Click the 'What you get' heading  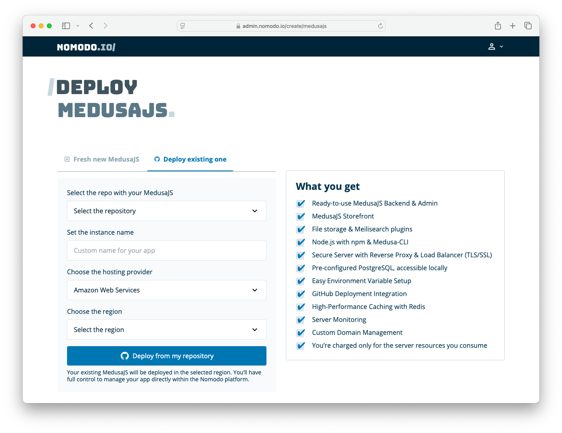point(328,186)
